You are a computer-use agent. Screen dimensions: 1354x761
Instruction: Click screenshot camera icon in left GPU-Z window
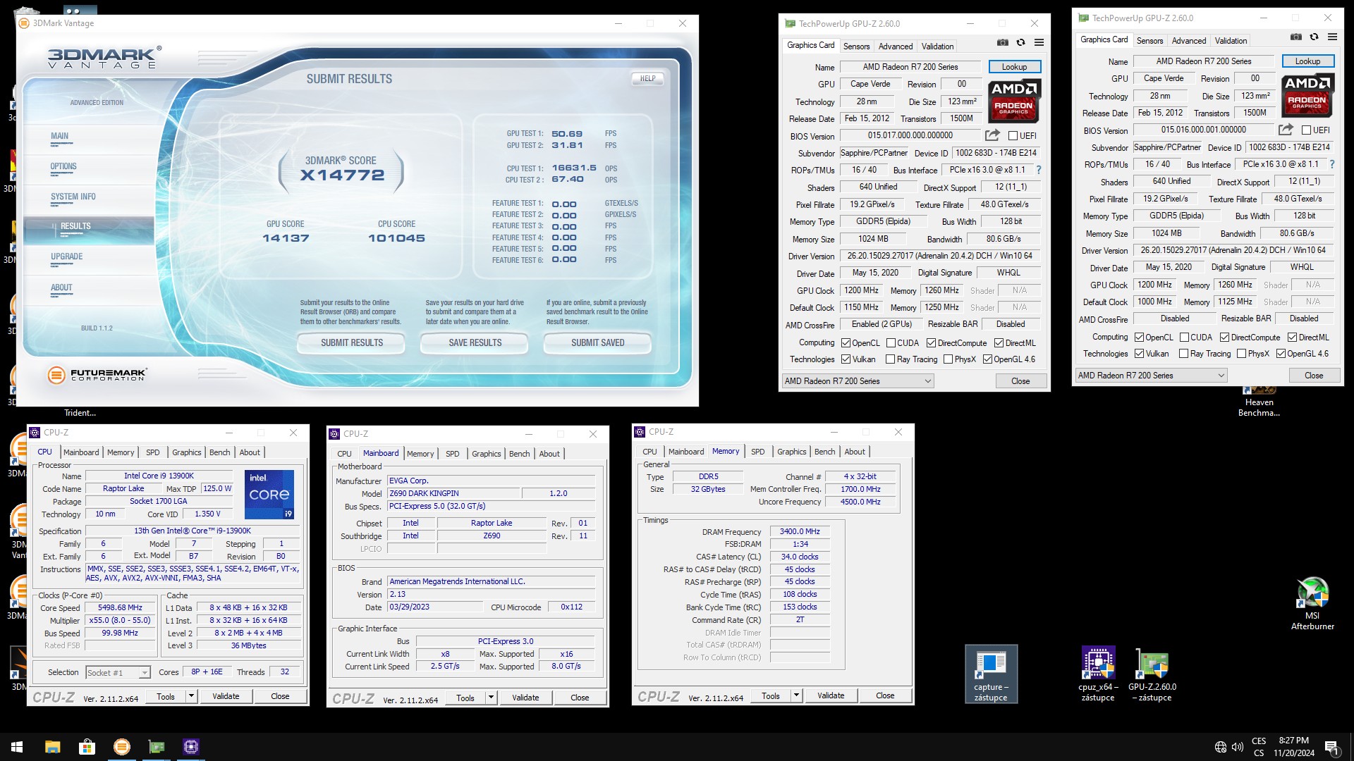coord(1002,43)
